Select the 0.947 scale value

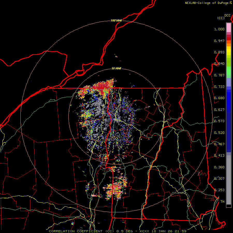[x=219, y=41]
